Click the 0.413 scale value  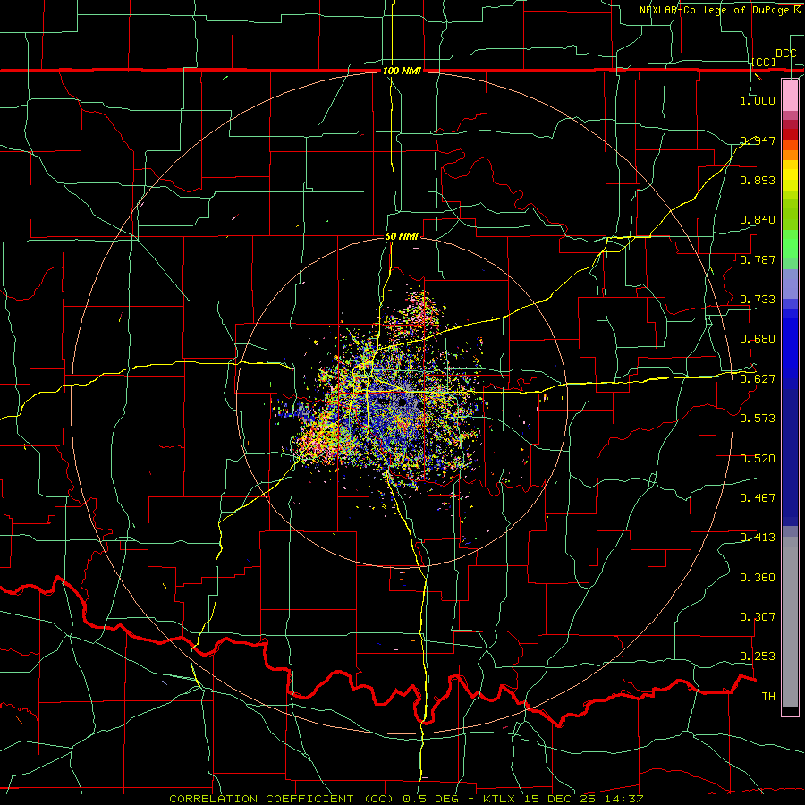758,538
